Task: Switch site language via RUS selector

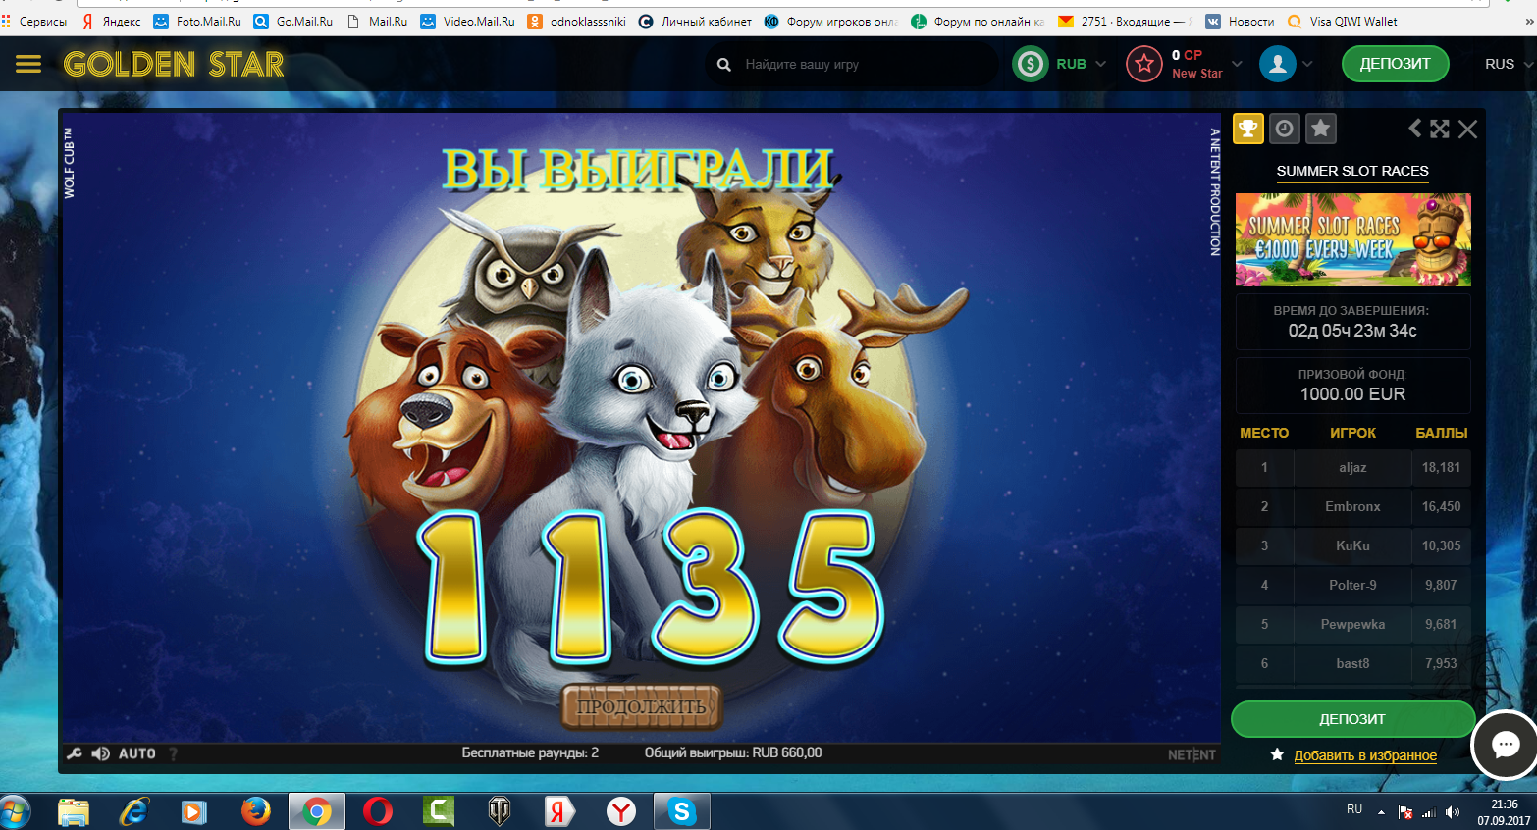Action: (x=1501, y=63)
